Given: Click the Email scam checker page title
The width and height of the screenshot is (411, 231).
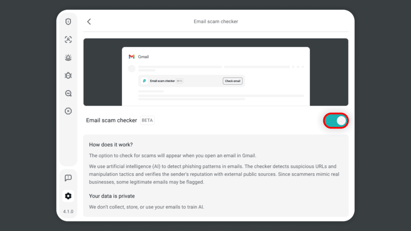Looking at the screenshot, I should (x=216, y=21).
